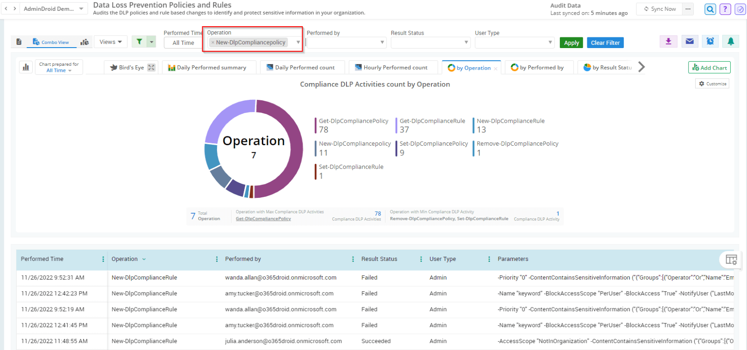
Task: Click the schedule alarm clock icon
Action: pyautogui.click(x=710, y=42)
